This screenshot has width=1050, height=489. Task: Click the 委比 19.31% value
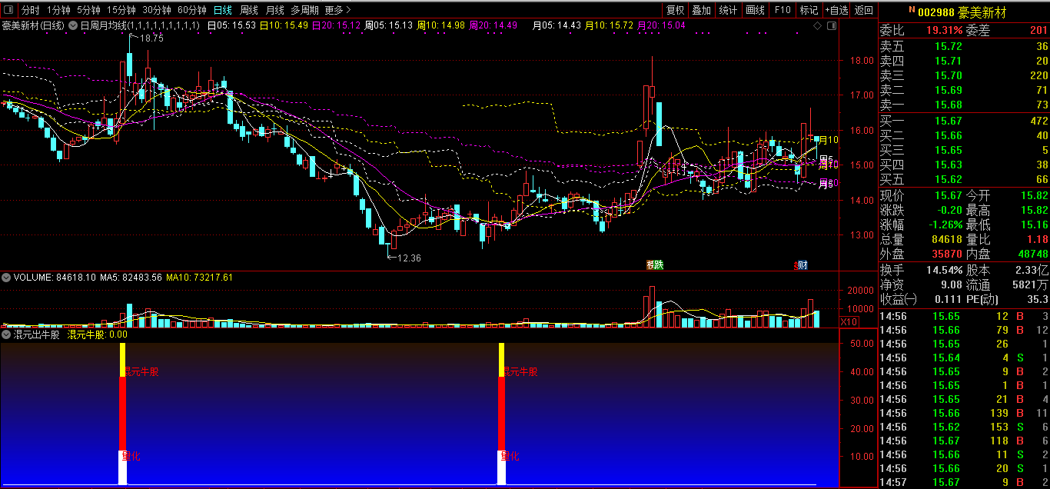point(944,31)
